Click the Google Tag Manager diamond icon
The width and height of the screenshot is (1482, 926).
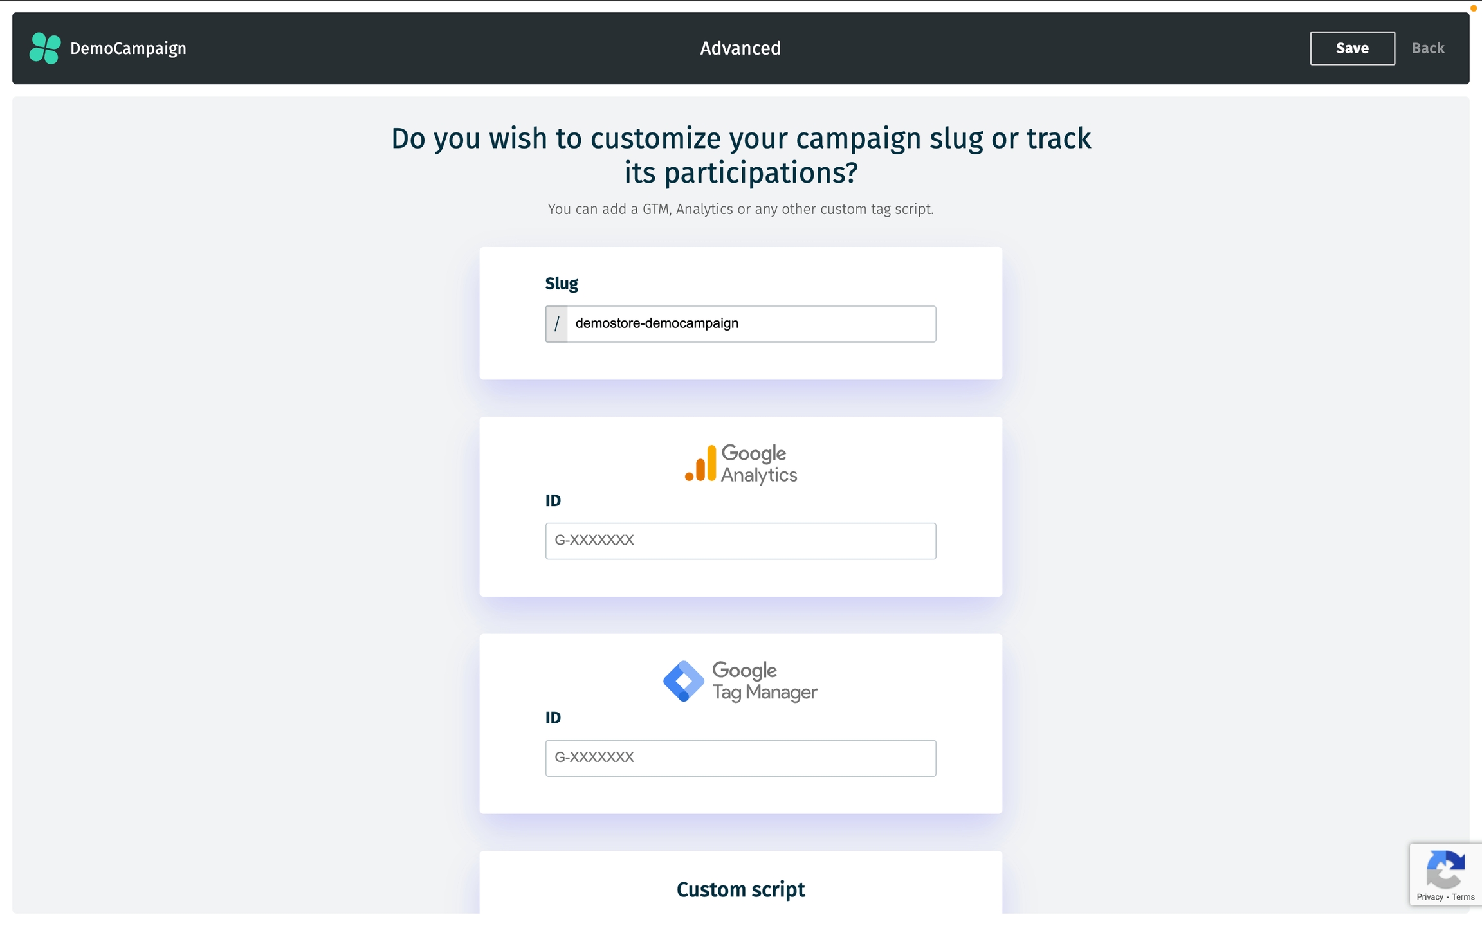point(683,681)
